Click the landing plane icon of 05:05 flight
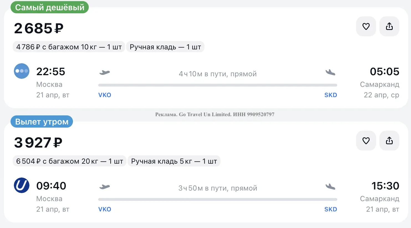411x228 pixels. pyautogui.click(x=330, y=73)
